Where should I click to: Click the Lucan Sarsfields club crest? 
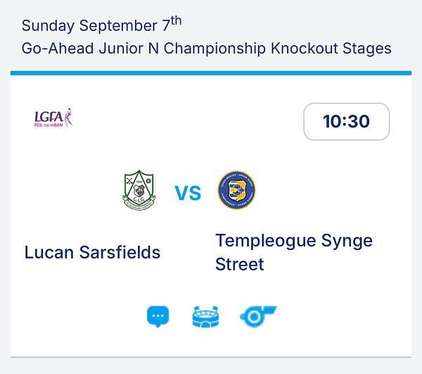coord(139,190)
